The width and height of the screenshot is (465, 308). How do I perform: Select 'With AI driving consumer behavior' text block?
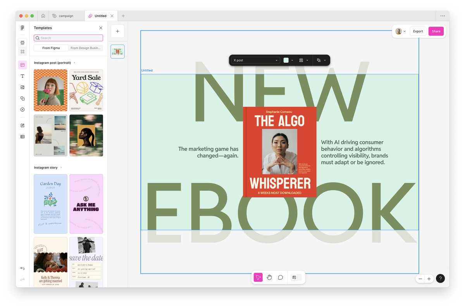click(355, 152)
